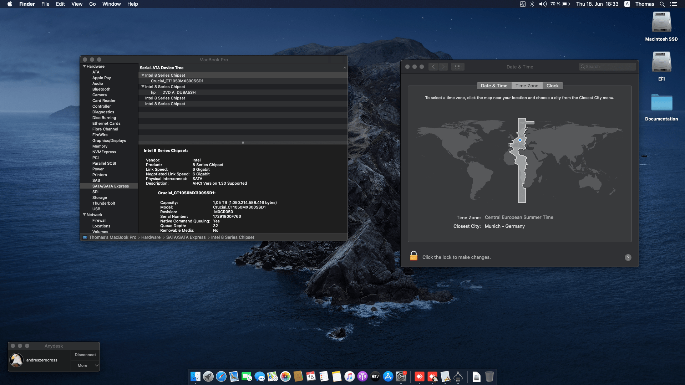Open the More dropdown in Anydesk
The width and height of the screenshot is (685, 385).
click(x=86, y=365)
